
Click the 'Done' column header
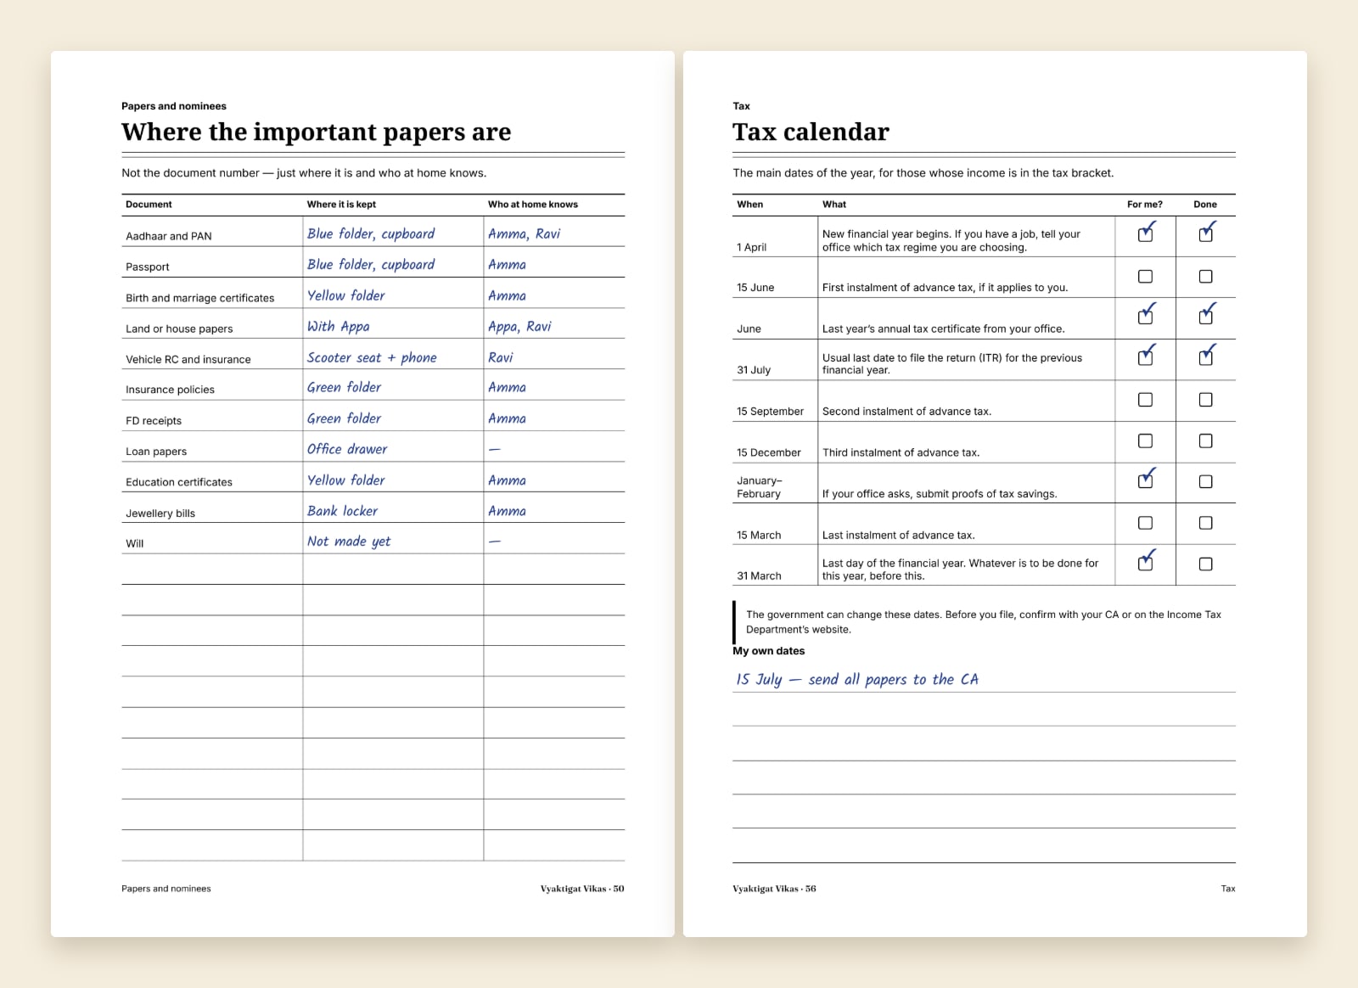coord(1205,205)
